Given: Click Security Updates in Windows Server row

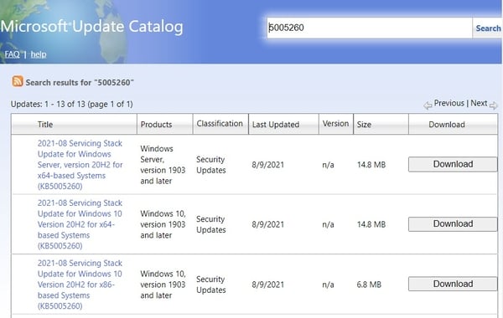Looking at the screenshot, I should point(211,165).
